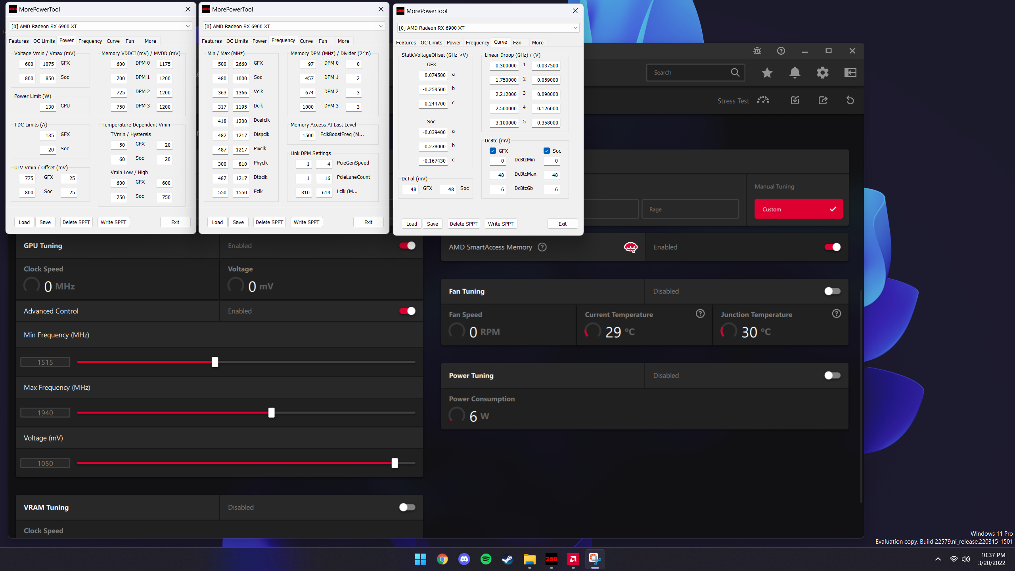
Task: Enable the Fan Tuning toggle
Action: (832, 291)
